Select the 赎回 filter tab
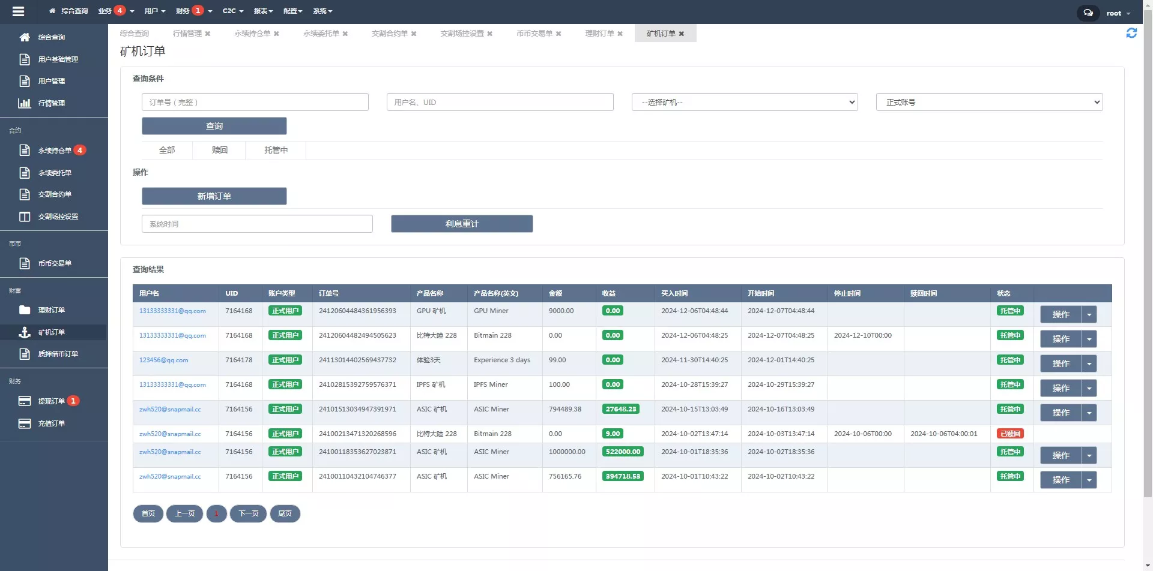 click(x=219, y=151)
